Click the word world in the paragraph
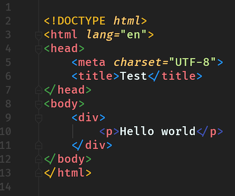The width and height of the screenshot is (235, 196). [178, 131]
